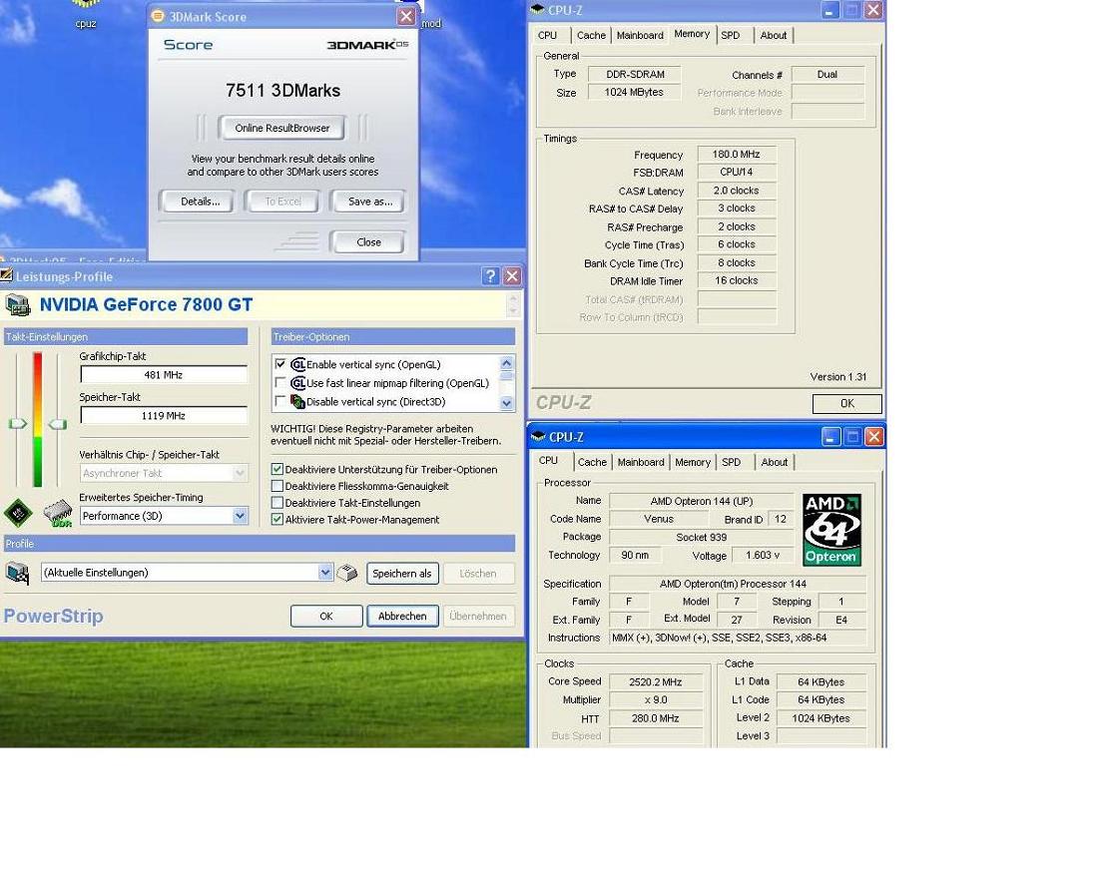Click OK in PowerStrip dialog

click(x=325, y=617)
